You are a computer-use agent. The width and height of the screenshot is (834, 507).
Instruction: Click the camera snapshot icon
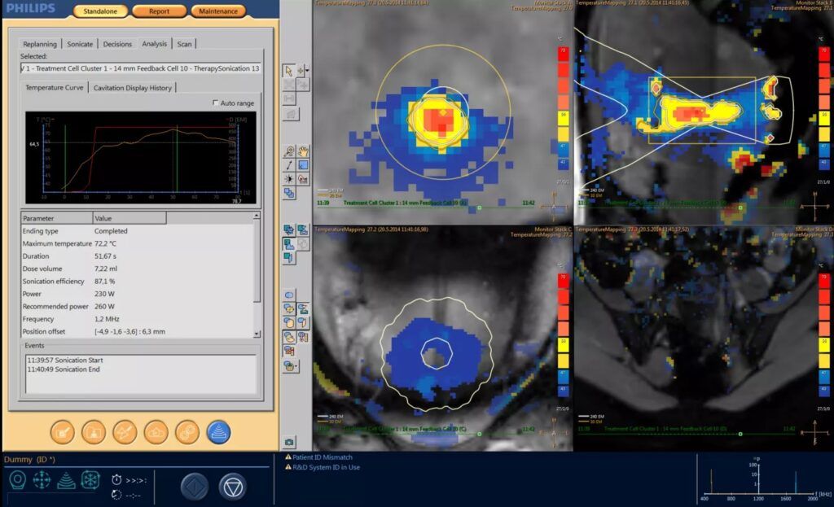click(289, 442)
